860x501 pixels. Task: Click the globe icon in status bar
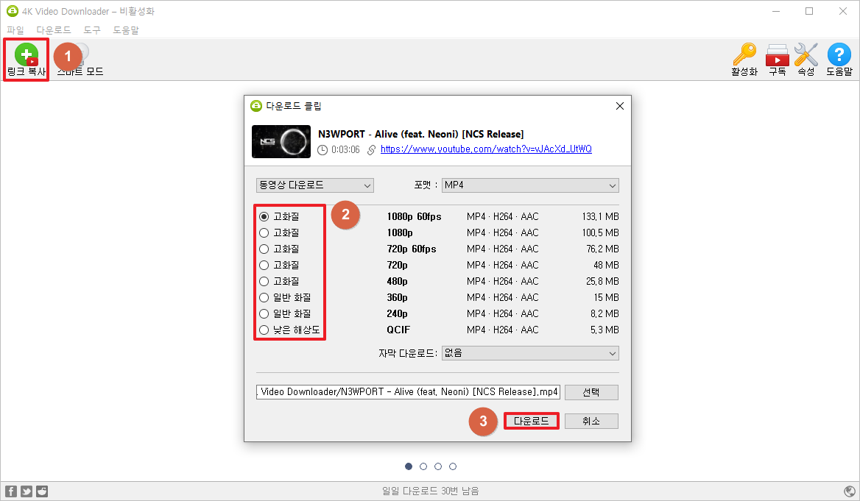coord(849,491)
